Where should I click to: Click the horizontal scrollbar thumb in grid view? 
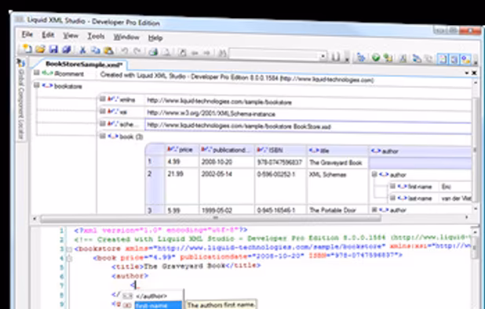(210, 218)
